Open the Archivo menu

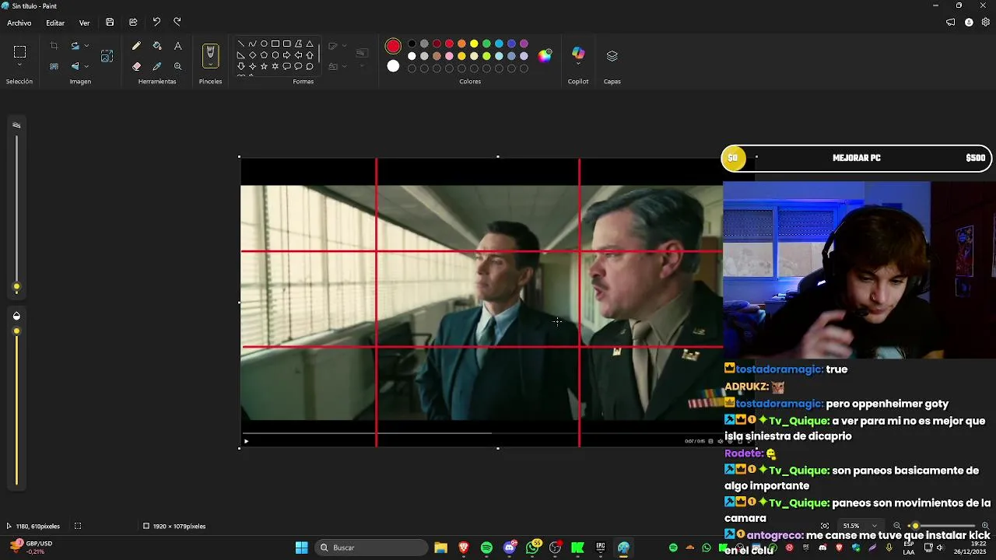(19, 23)
